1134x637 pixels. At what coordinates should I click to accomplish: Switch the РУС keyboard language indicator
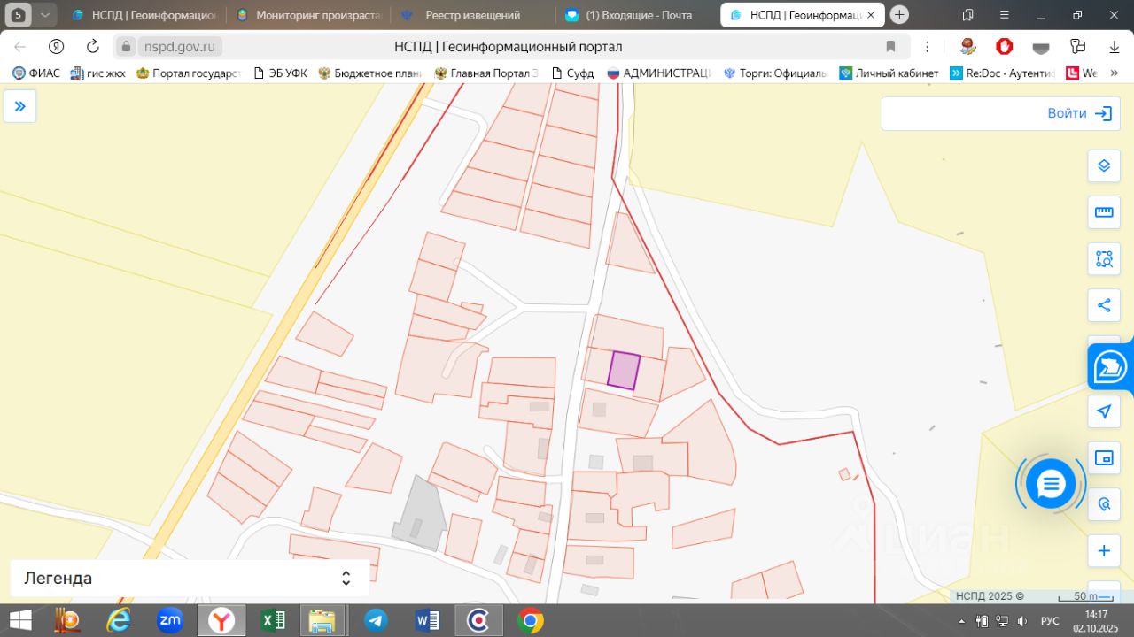(x=1050, y=620)
